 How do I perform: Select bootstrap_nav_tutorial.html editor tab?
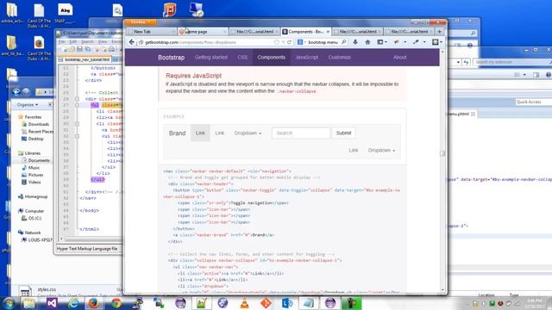(x=85, y=59)
